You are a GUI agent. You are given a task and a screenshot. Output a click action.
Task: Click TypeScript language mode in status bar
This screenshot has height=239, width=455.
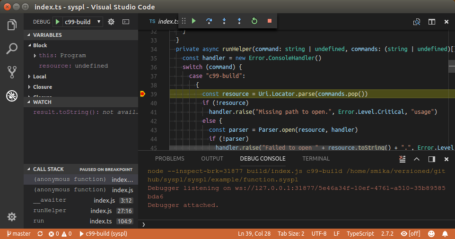point(360,234)
